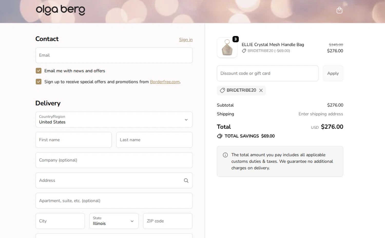Focus the Address input field
This screenshot has width=385, height=238.
click(x=114, y=180)
